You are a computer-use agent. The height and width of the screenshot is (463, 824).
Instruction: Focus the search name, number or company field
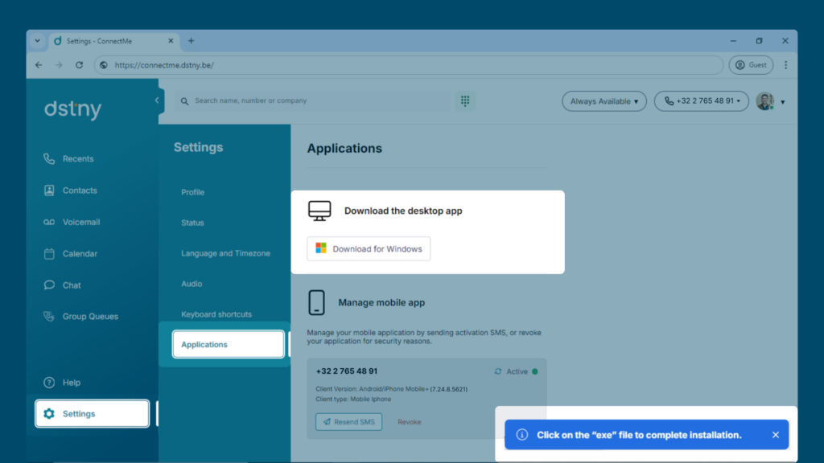coord(315,100)
